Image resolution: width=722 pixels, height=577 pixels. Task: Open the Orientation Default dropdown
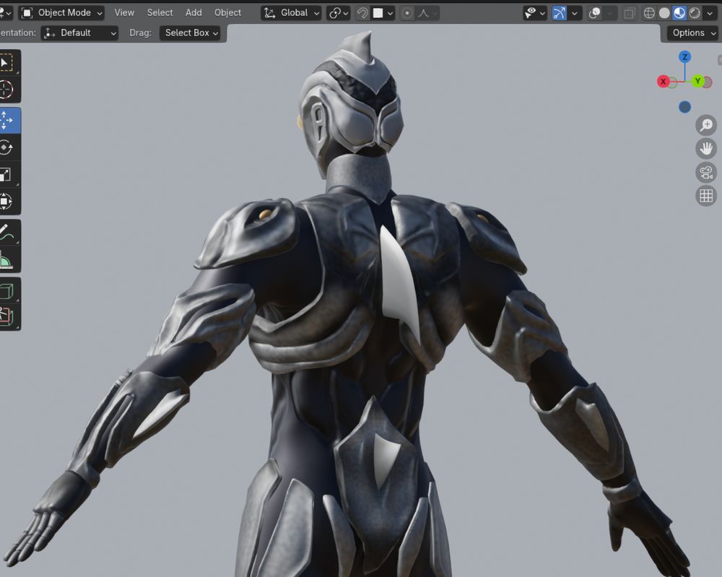[x=79, y=32]
